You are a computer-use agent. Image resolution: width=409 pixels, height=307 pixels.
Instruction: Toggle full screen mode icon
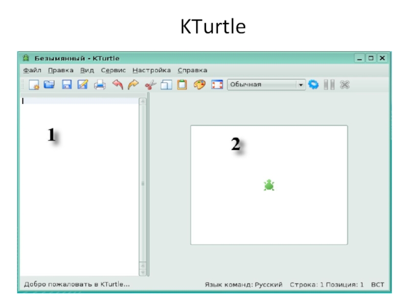click(x=217, y=84)
